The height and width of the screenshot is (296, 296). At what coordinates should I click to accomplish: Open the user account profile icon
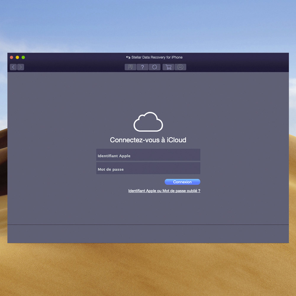pyautogui.click(x=180, y=67)
